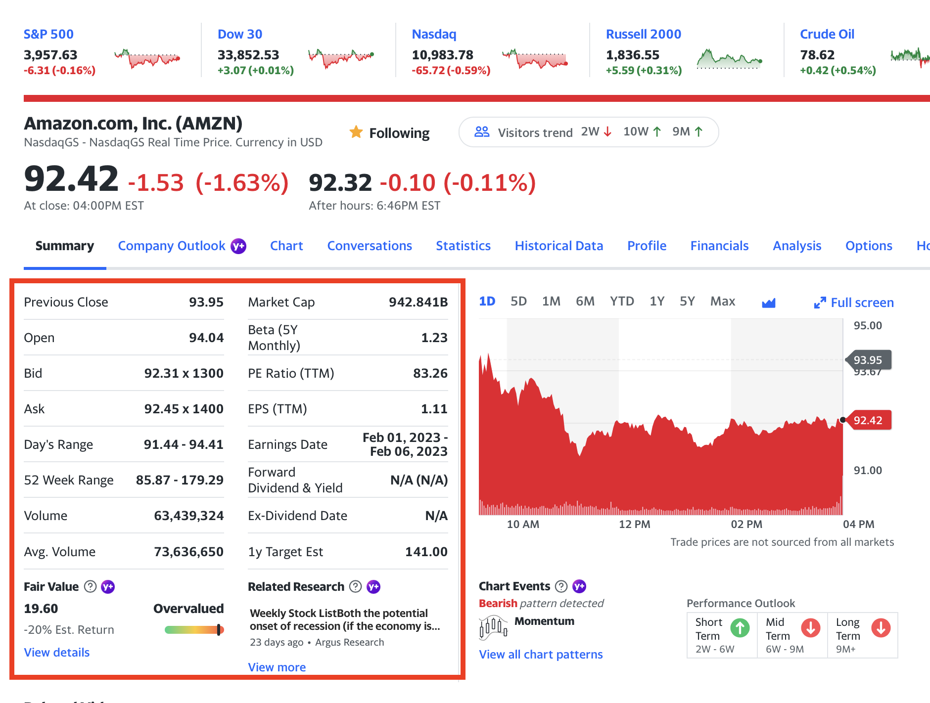Click the Fair Value overvalued gradient bar
930x703 pixels.
coord(194,630)
